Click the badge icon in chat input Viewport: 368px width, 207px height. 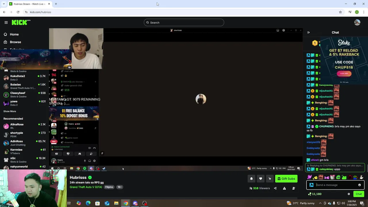point(311,185)
